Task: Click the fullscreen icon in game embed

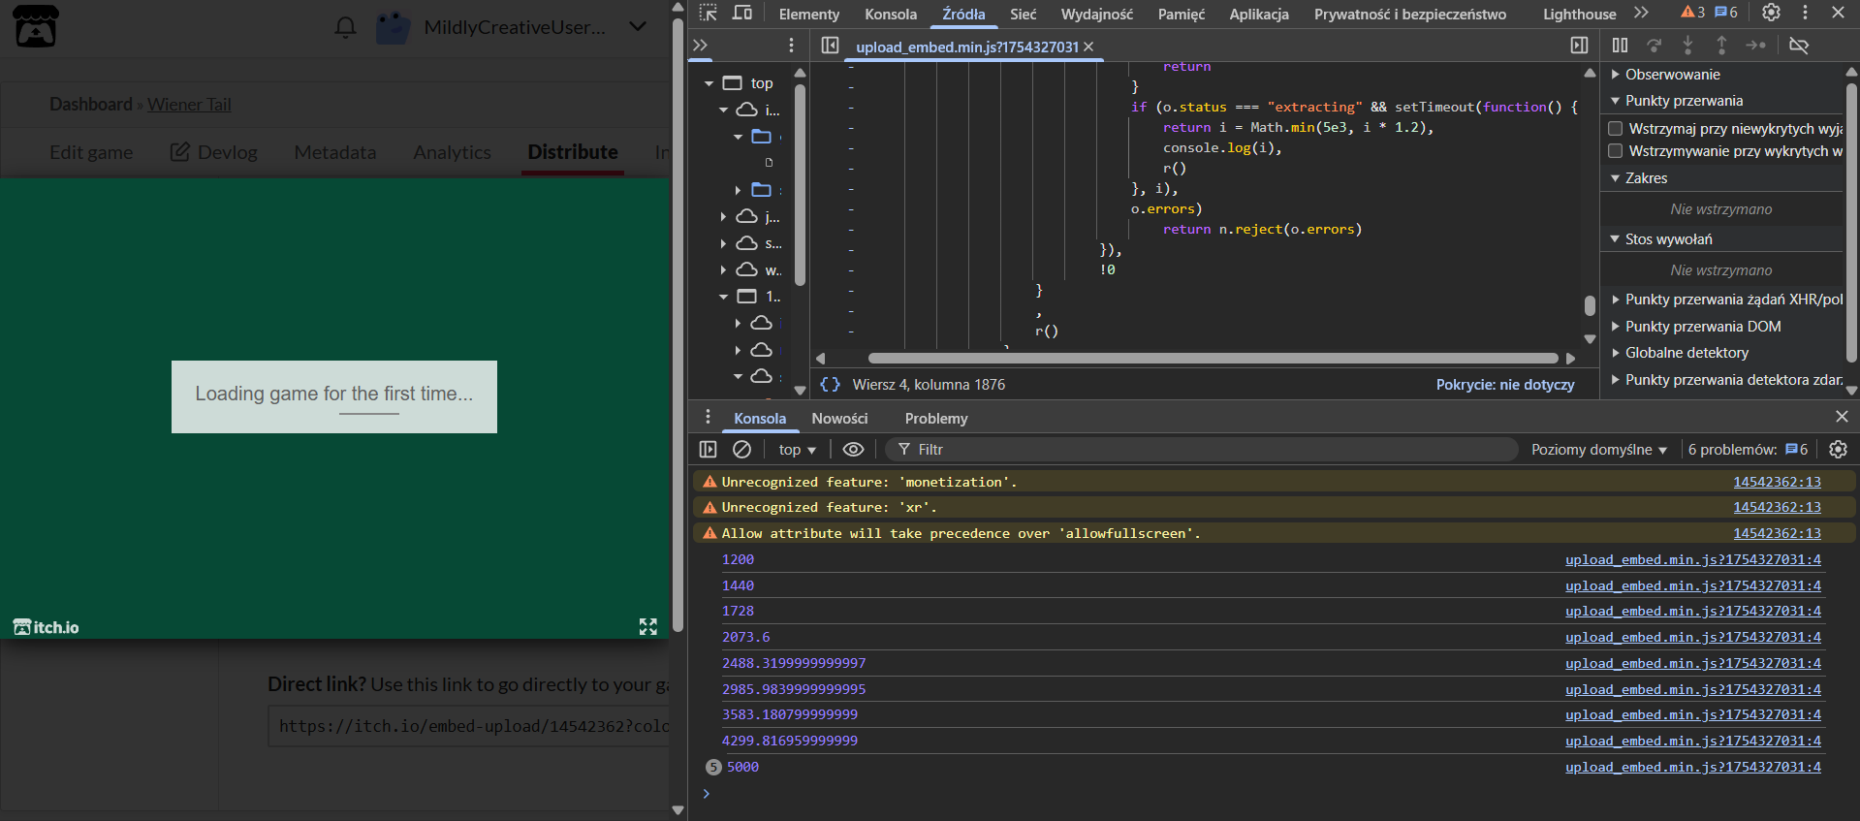Action: pyautogui.click(x=648, y=627)
